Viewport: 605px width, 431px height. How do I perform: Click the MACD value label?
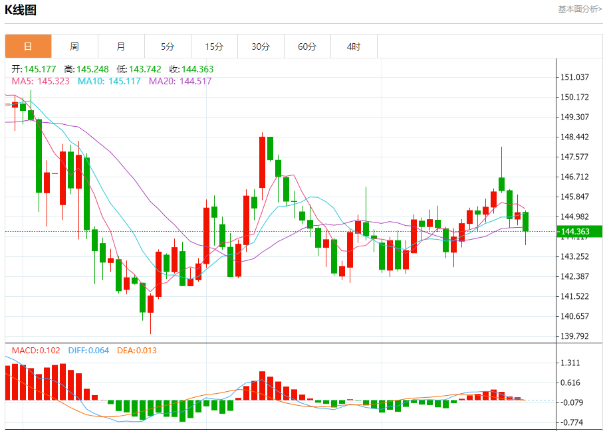(x=35, y=351)
